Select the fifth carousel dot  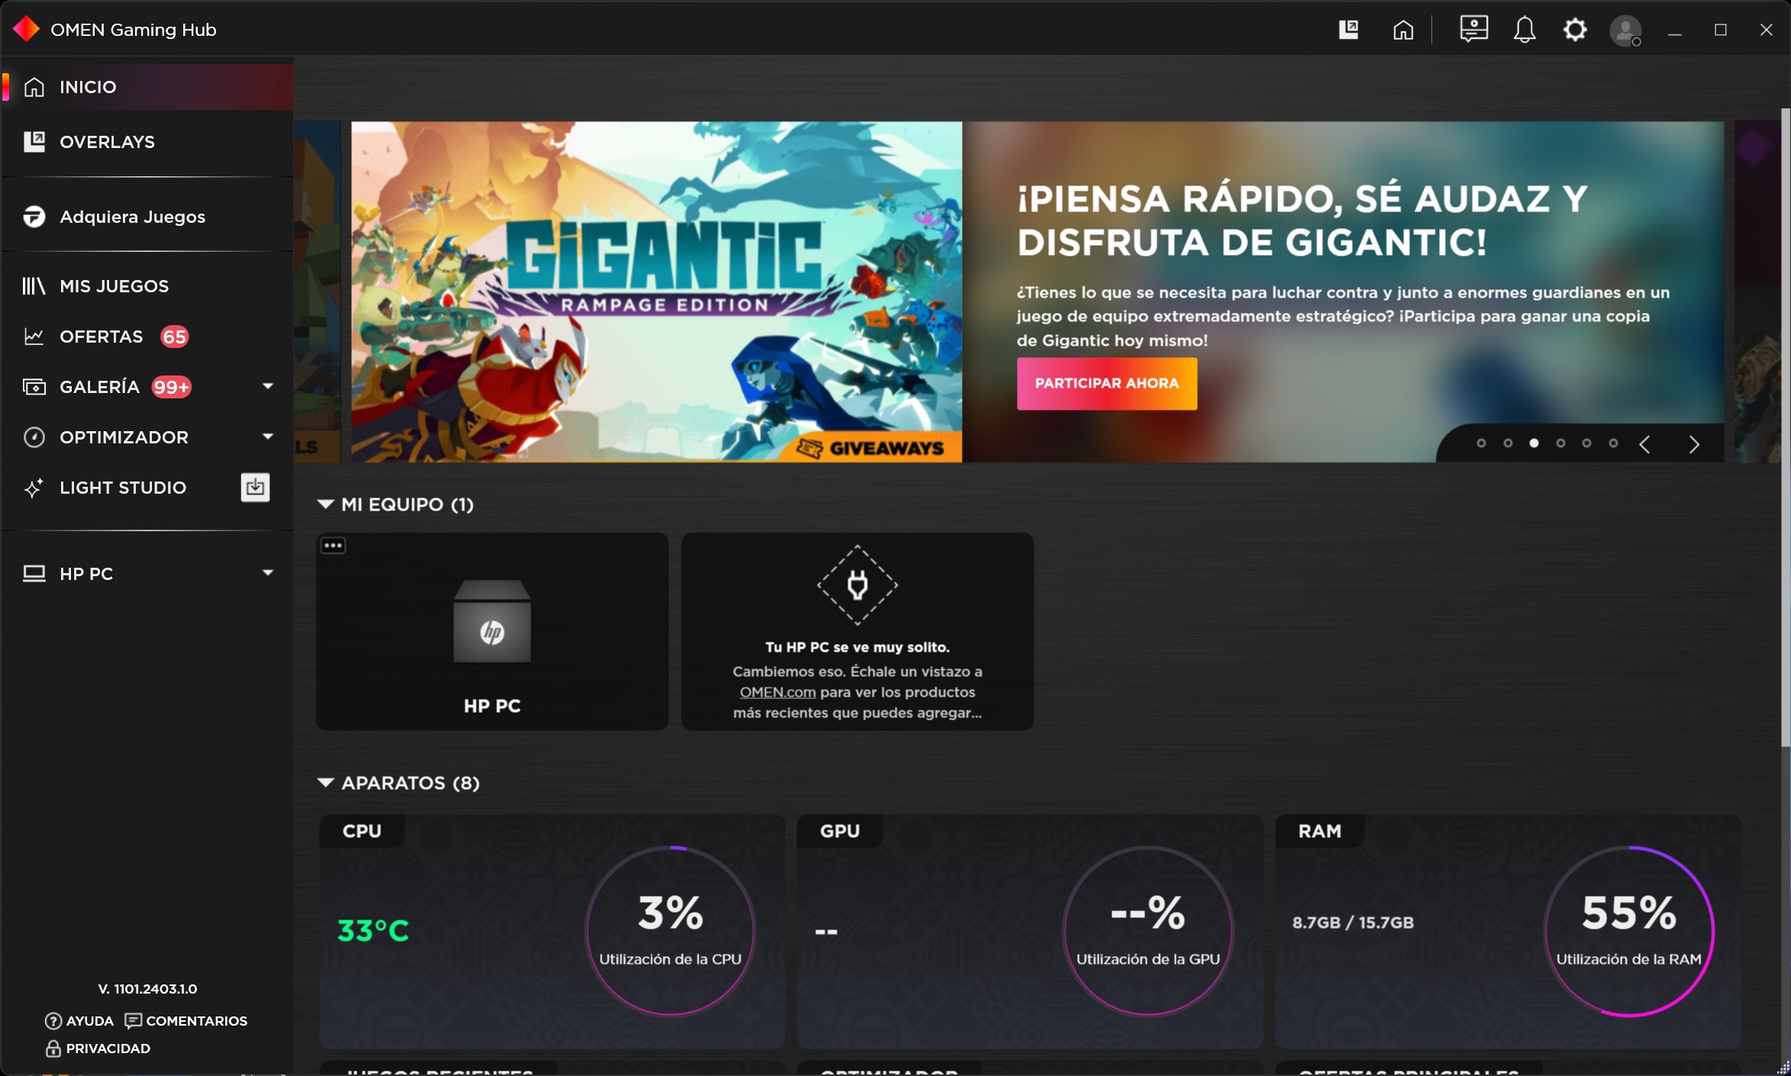(x=1586, y=443)
